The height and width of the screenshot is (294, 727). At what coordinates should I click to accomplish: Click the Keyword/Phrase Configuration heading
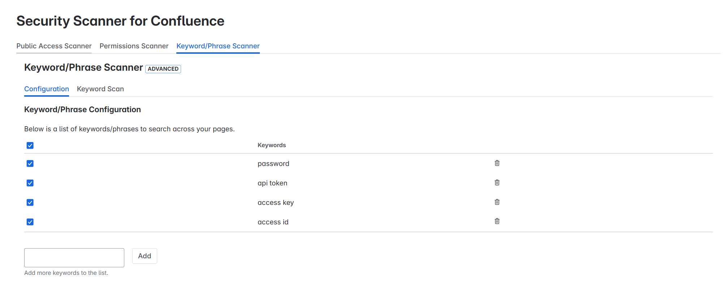coord(82,109)
